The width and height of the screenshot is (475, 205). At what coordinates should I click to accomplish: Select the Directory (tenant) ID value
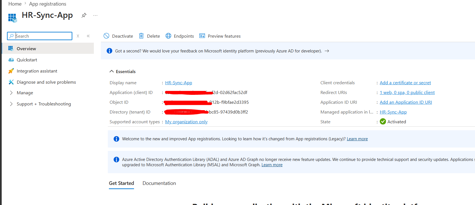206,112
